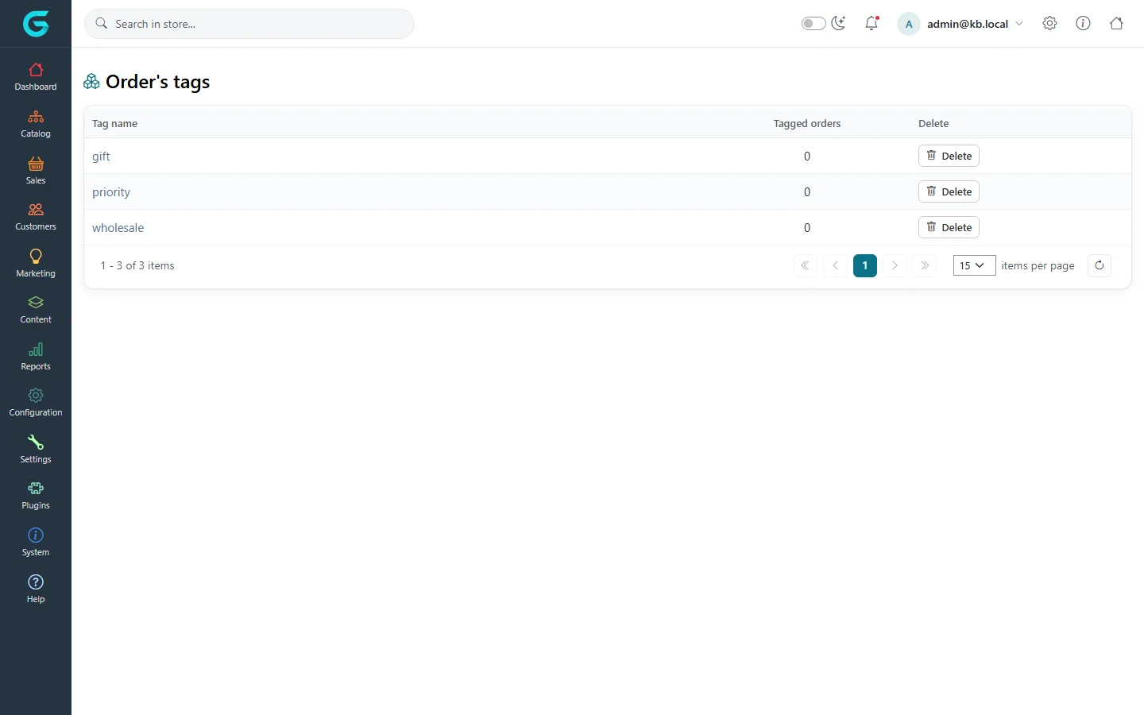Screen dimensions: 1144x715
Task: Open the System info menu
Action: pos(36,542)
